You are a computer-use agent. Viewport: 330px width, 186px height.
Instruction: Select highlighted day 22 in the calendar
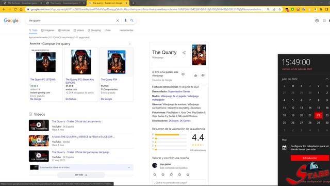tap(319, 115)
